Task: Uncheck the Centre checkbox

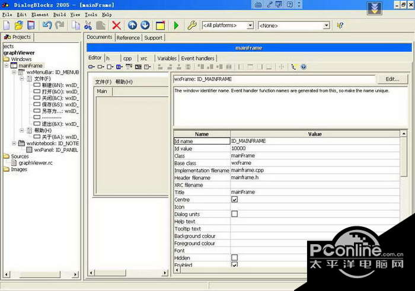Action: click(x=235, y=199)
